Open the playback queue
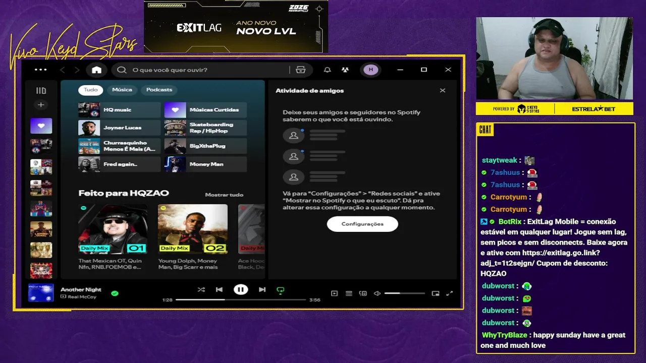This screenshot has height=363, width=646. [349, 293]
